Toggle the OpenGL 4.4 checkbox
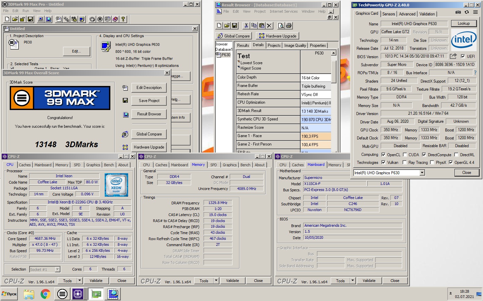This screenshot has height=301, width=483. (x=451, y=163)
